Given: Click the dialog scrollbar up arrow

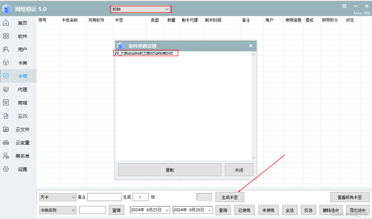Looking at the screenshot, I should point(254,54).
